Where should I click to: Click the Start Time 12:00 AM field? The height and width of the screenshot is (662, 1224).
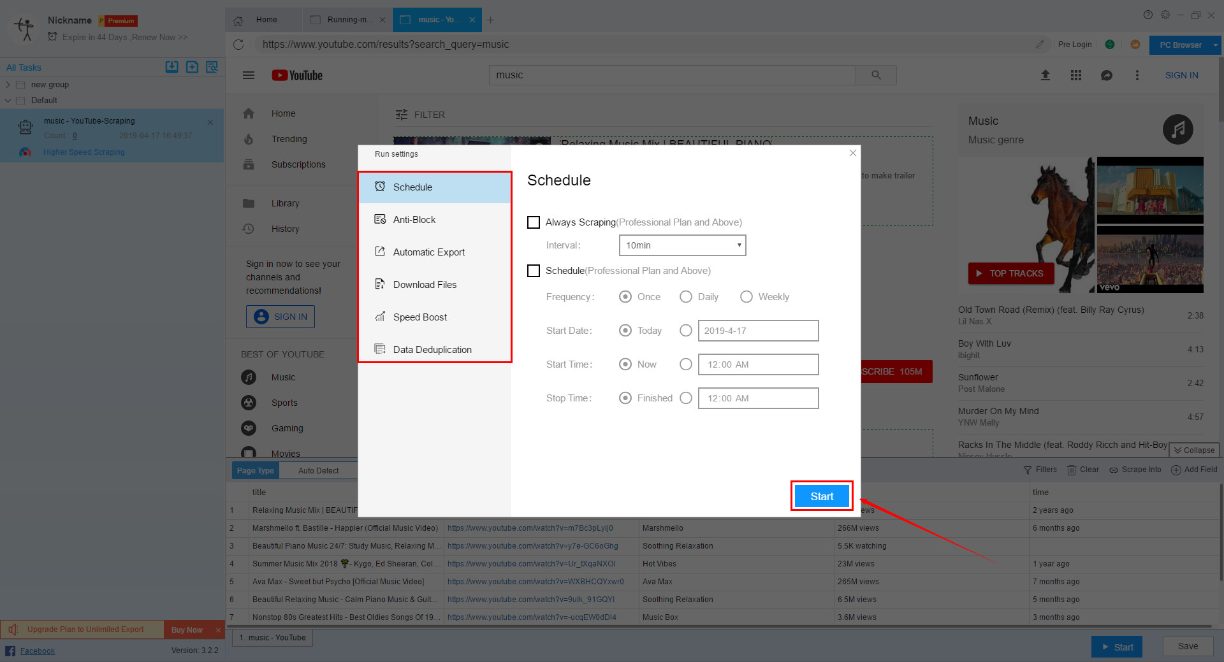pyautogui.click(x=758, y=364)
